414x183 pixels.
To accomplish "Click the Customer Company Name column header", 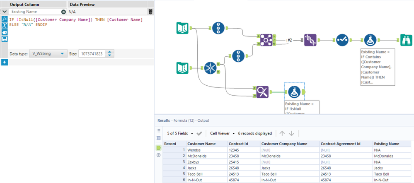I will click(x=290, y=144).
